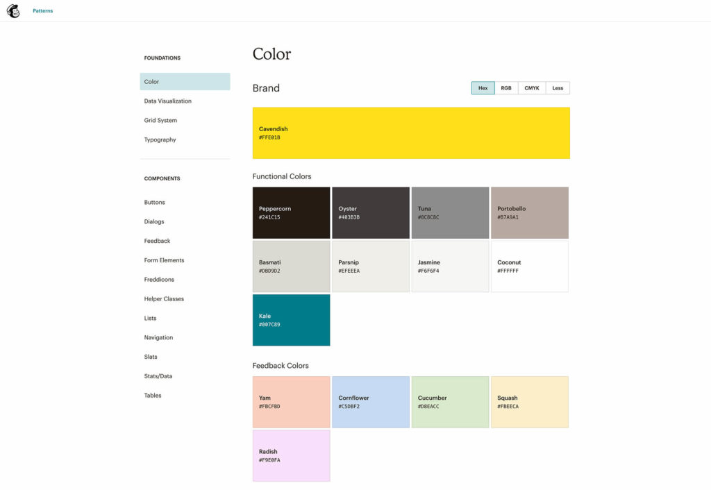This screenshot has width=711, height=490.
Task: Switch color values to CMYK
Action: 531,88
